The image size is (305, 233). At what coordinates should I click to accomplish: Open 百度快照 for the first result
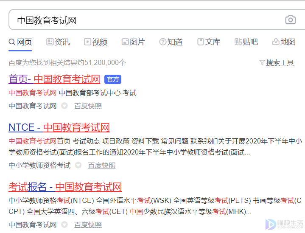point(88,106)
